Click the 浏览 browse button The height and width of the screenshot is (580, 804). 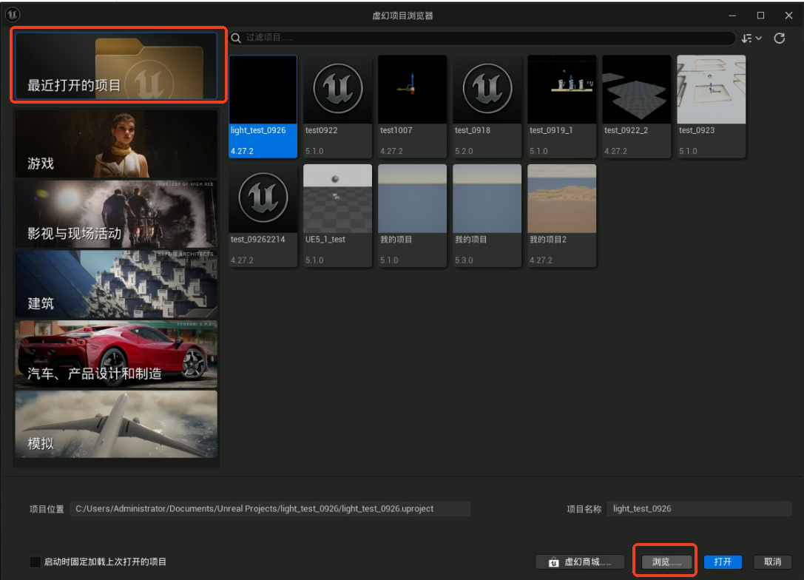(x=666, y=562)
